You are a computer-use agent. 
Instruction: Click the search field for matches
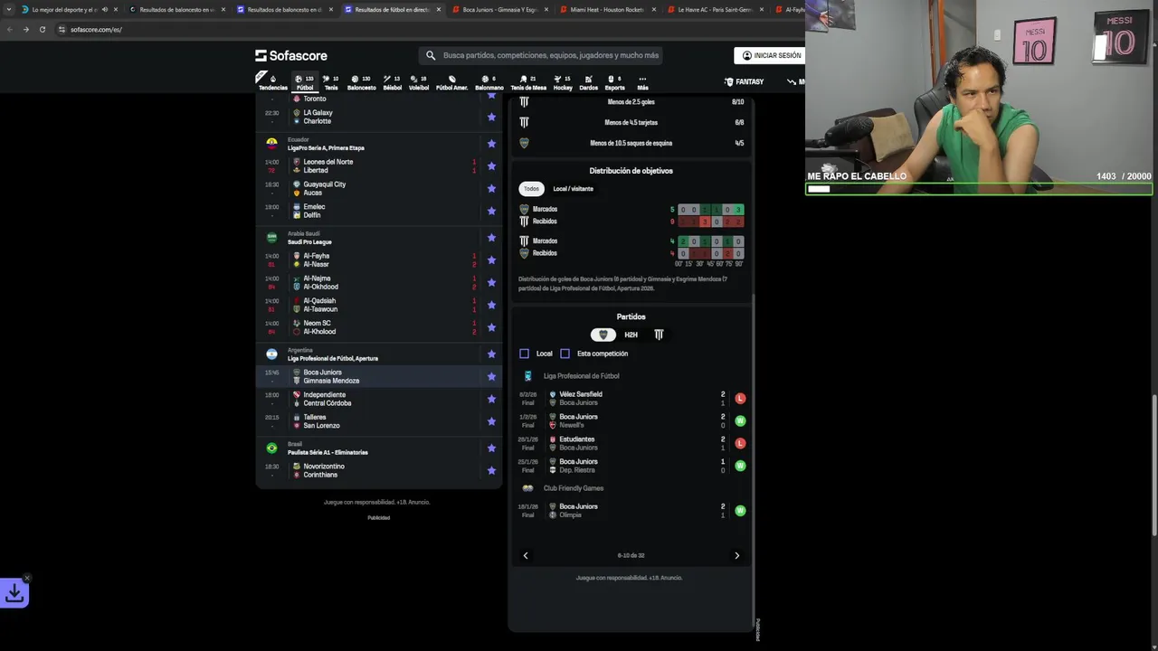541,55
